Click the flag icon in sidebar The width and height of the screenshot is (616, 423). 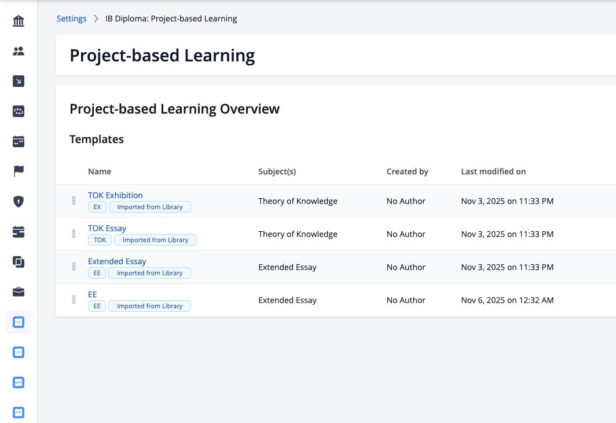point(19,172)
